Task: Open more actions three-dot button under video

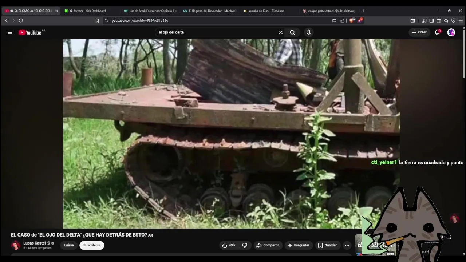Action: tap(347, 245)
